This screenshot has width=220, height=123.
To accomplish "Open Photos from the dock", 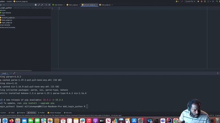I will click(50, 121).
